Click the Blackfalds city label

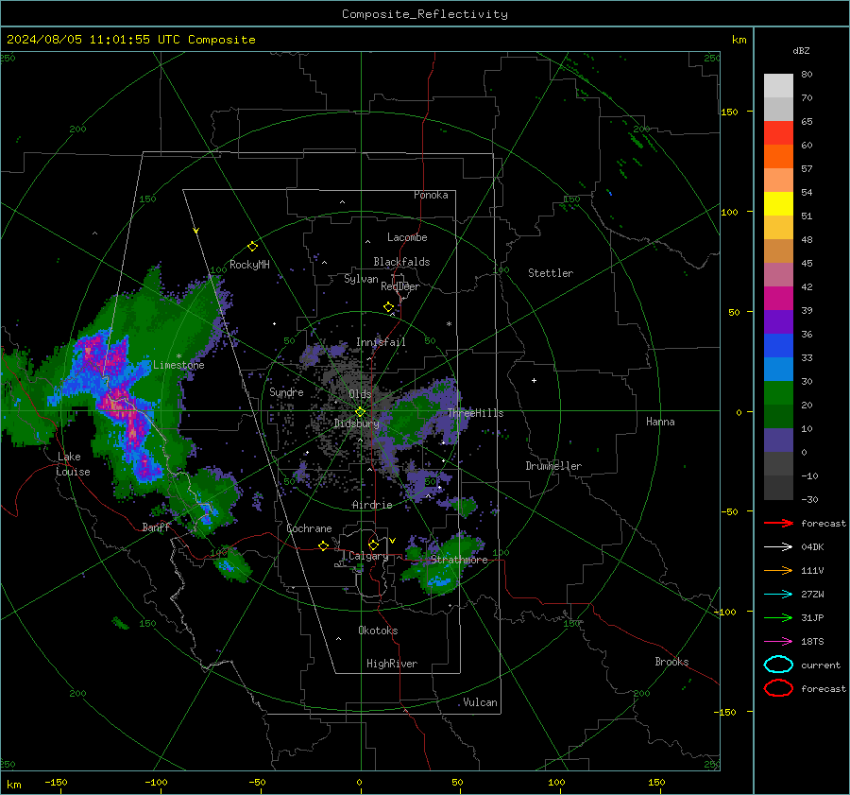tap(401, 262)
